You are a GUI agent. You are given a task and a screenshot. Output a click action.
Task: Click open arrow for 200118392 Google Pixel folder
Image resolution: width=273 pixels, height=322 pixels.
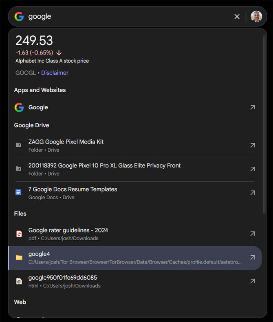click(x=253, y=169)
